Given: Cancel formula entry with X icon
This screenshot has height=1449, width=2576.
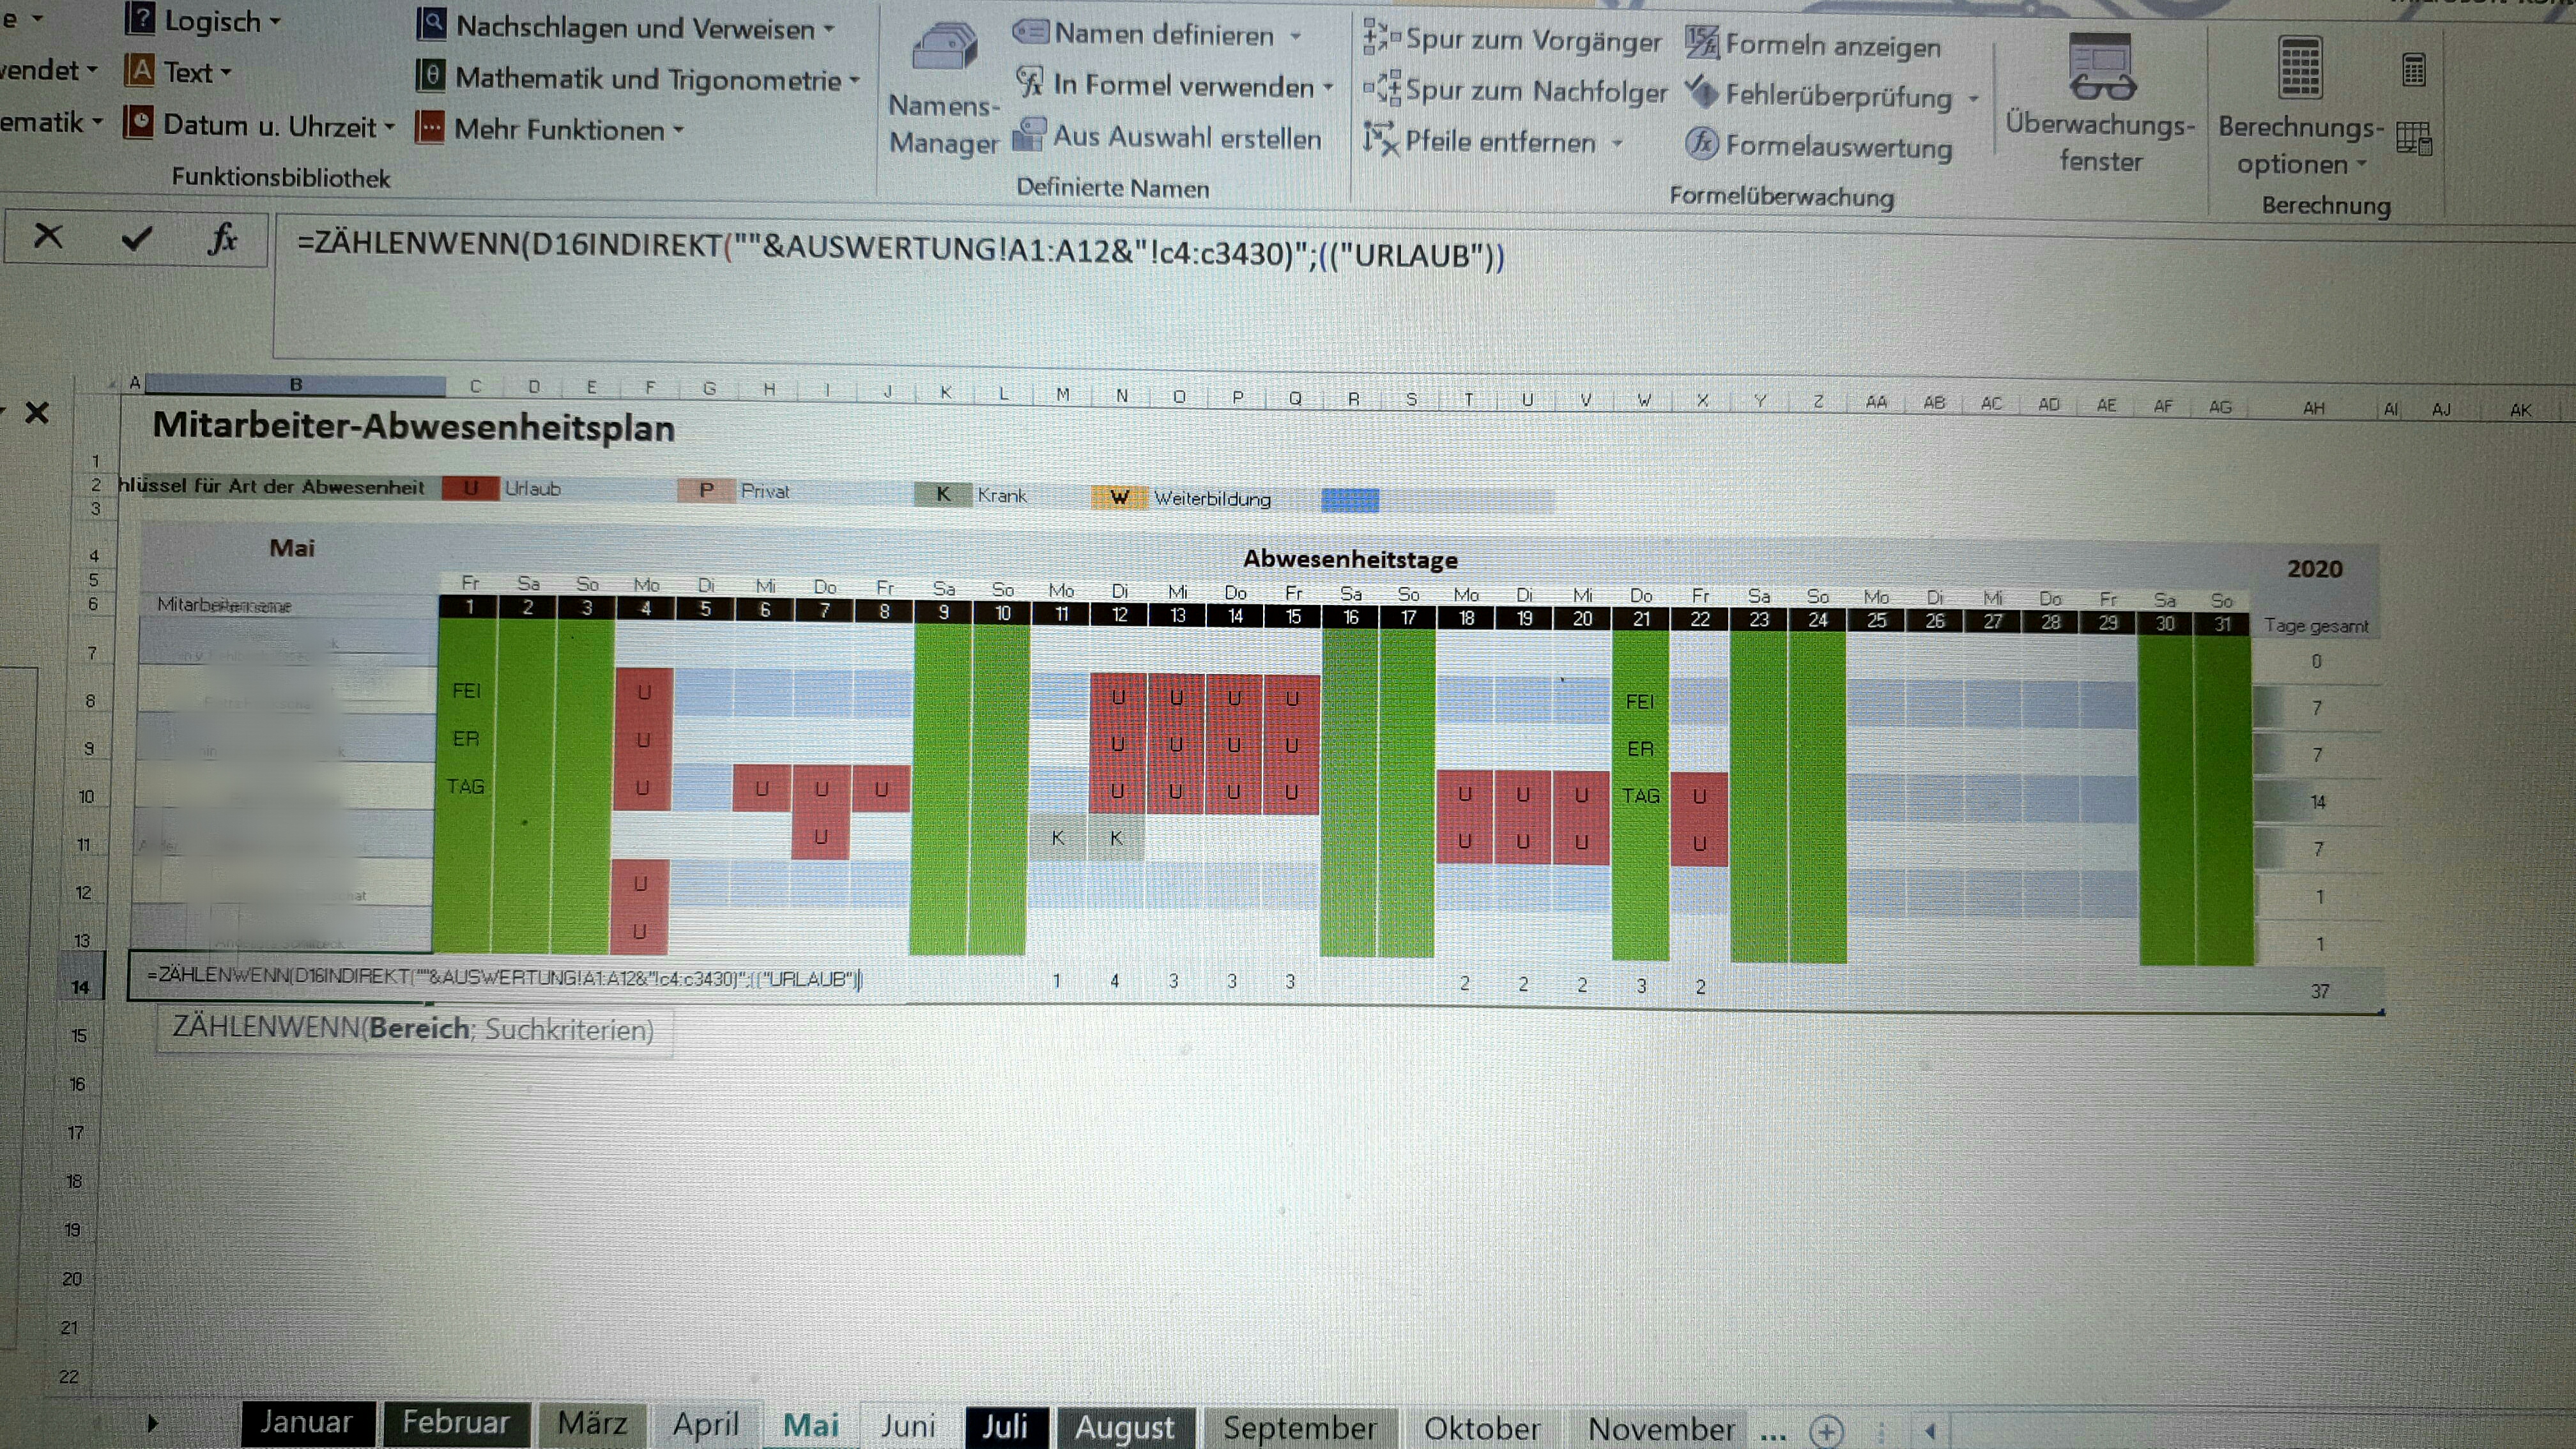Looking at the screenshot, I should point(48,237).
